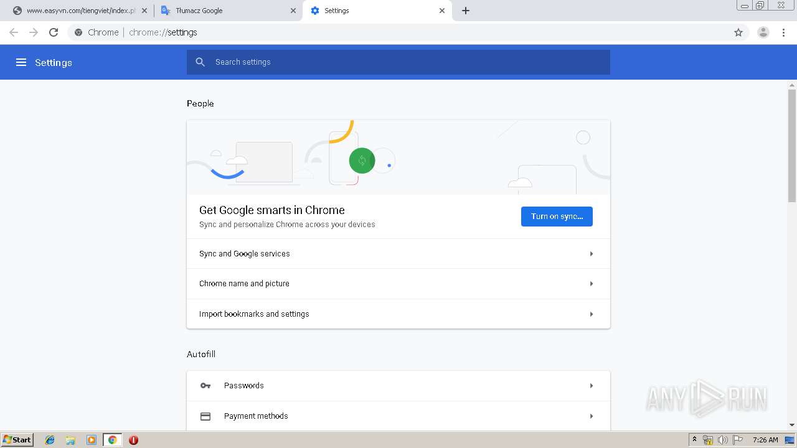Click the card icon next to Payment methods
The height and width of the screenshot is (448, 797).
205,416
